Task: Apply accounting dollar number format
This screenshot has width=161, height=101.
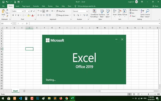Action: tap(74, 15)
